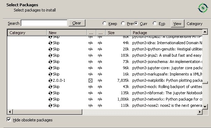211x128 pixels.
Task: Cycle install icon for python3-jinja2 row
Action: (x=50, y=55)
